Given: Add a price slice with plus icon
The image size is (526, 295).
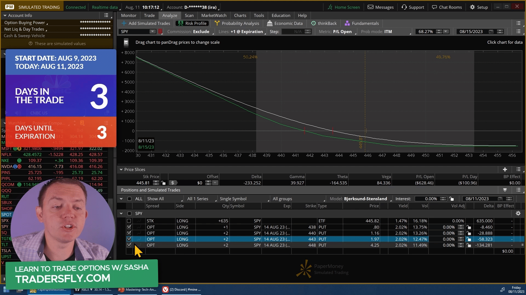Looking at the screenshot, I should point(505,169).
